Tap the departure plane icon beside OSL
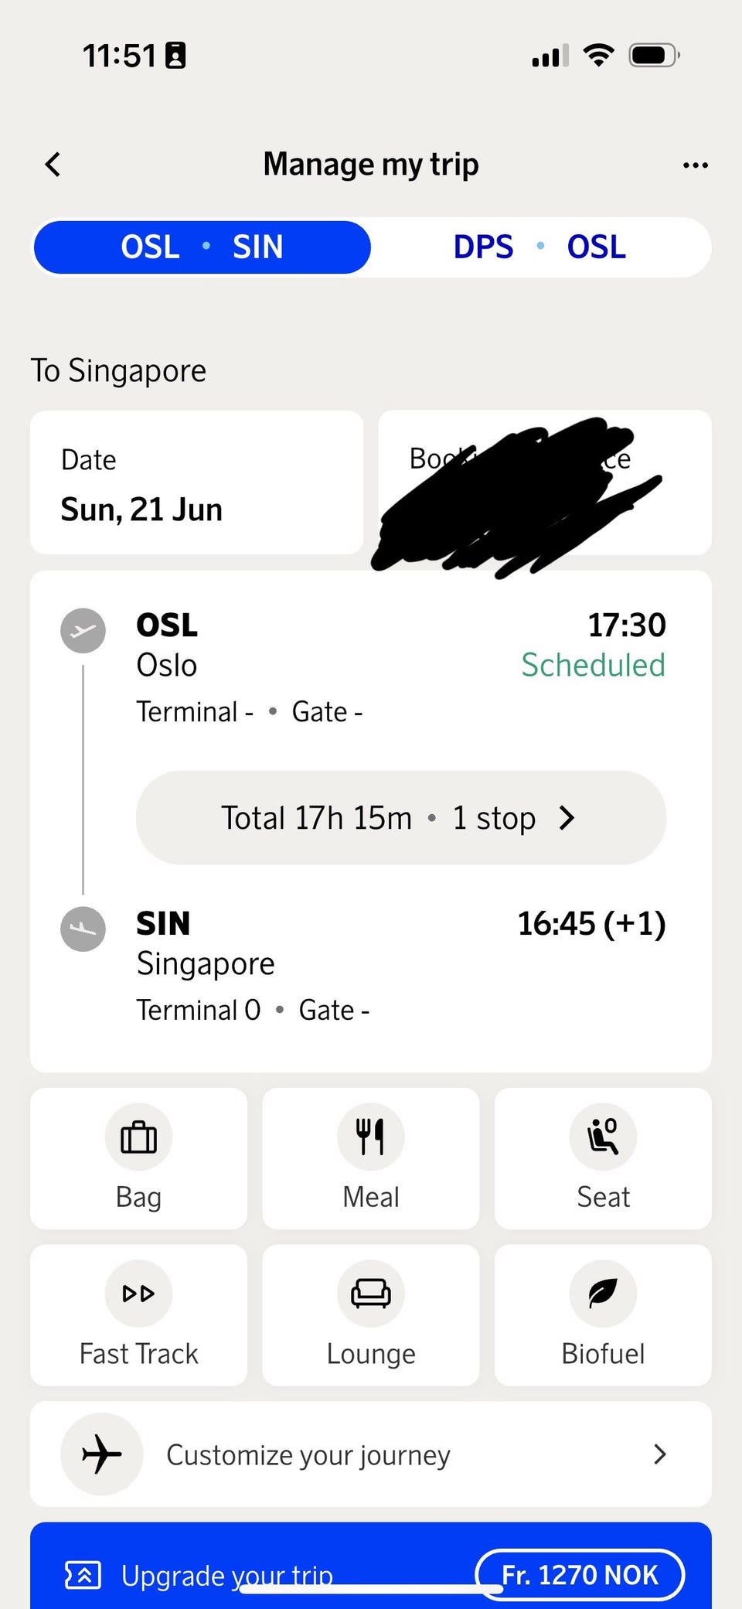The height and width of the screenshot is (1609, 742). coord(83,631)
